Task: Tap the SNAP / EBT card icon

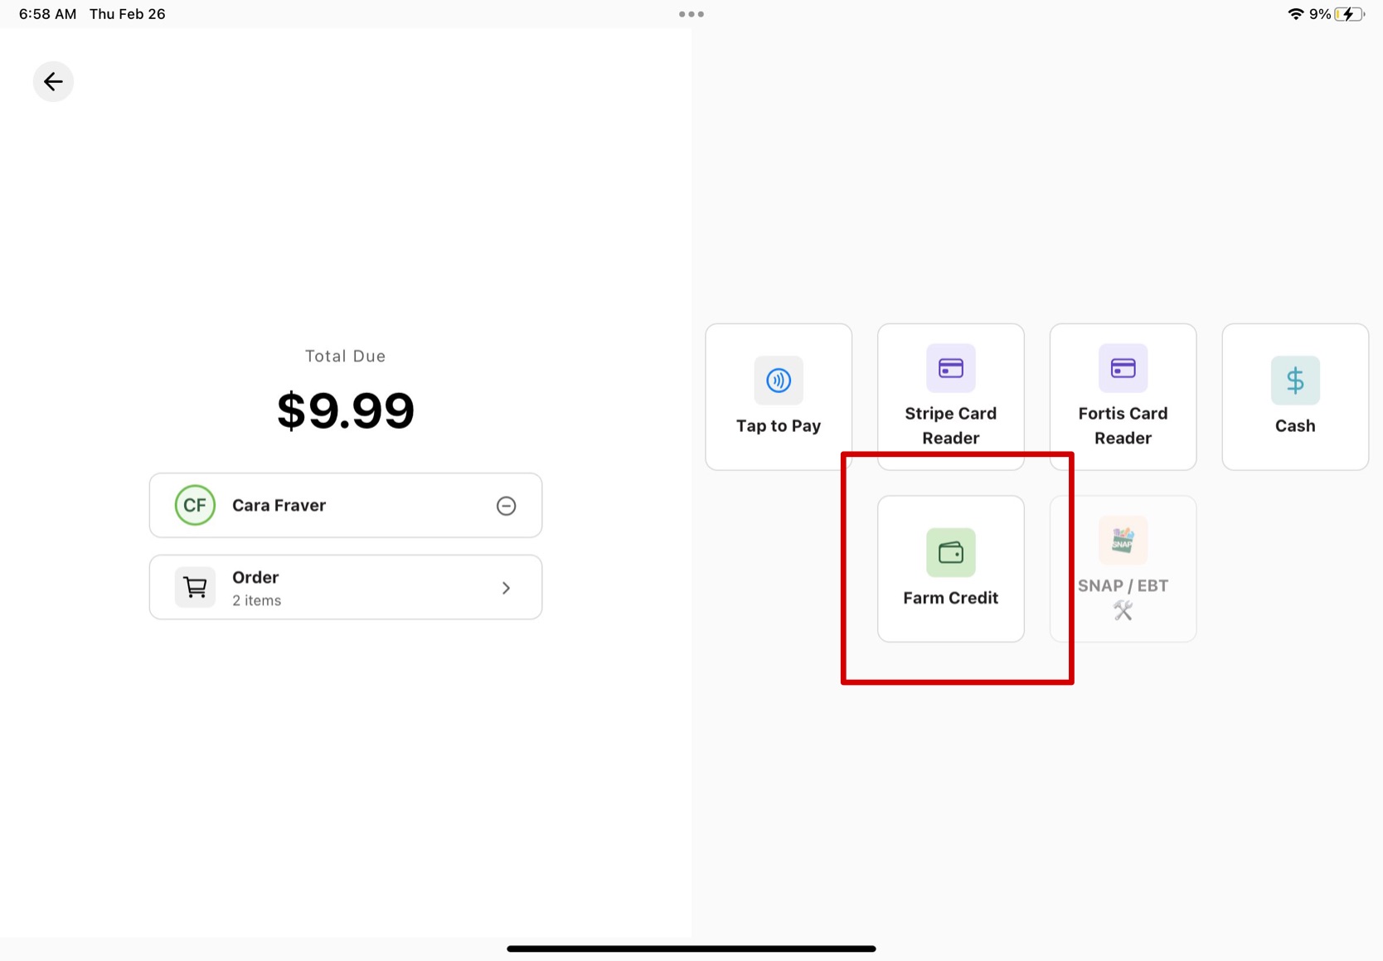Action: click(x=1123, y=541)
